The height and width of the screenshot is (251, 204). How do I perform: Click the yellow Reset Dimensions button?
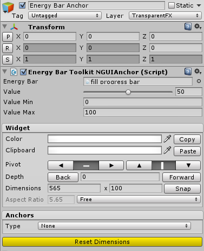pyautogui.click(x=102, y=242)
